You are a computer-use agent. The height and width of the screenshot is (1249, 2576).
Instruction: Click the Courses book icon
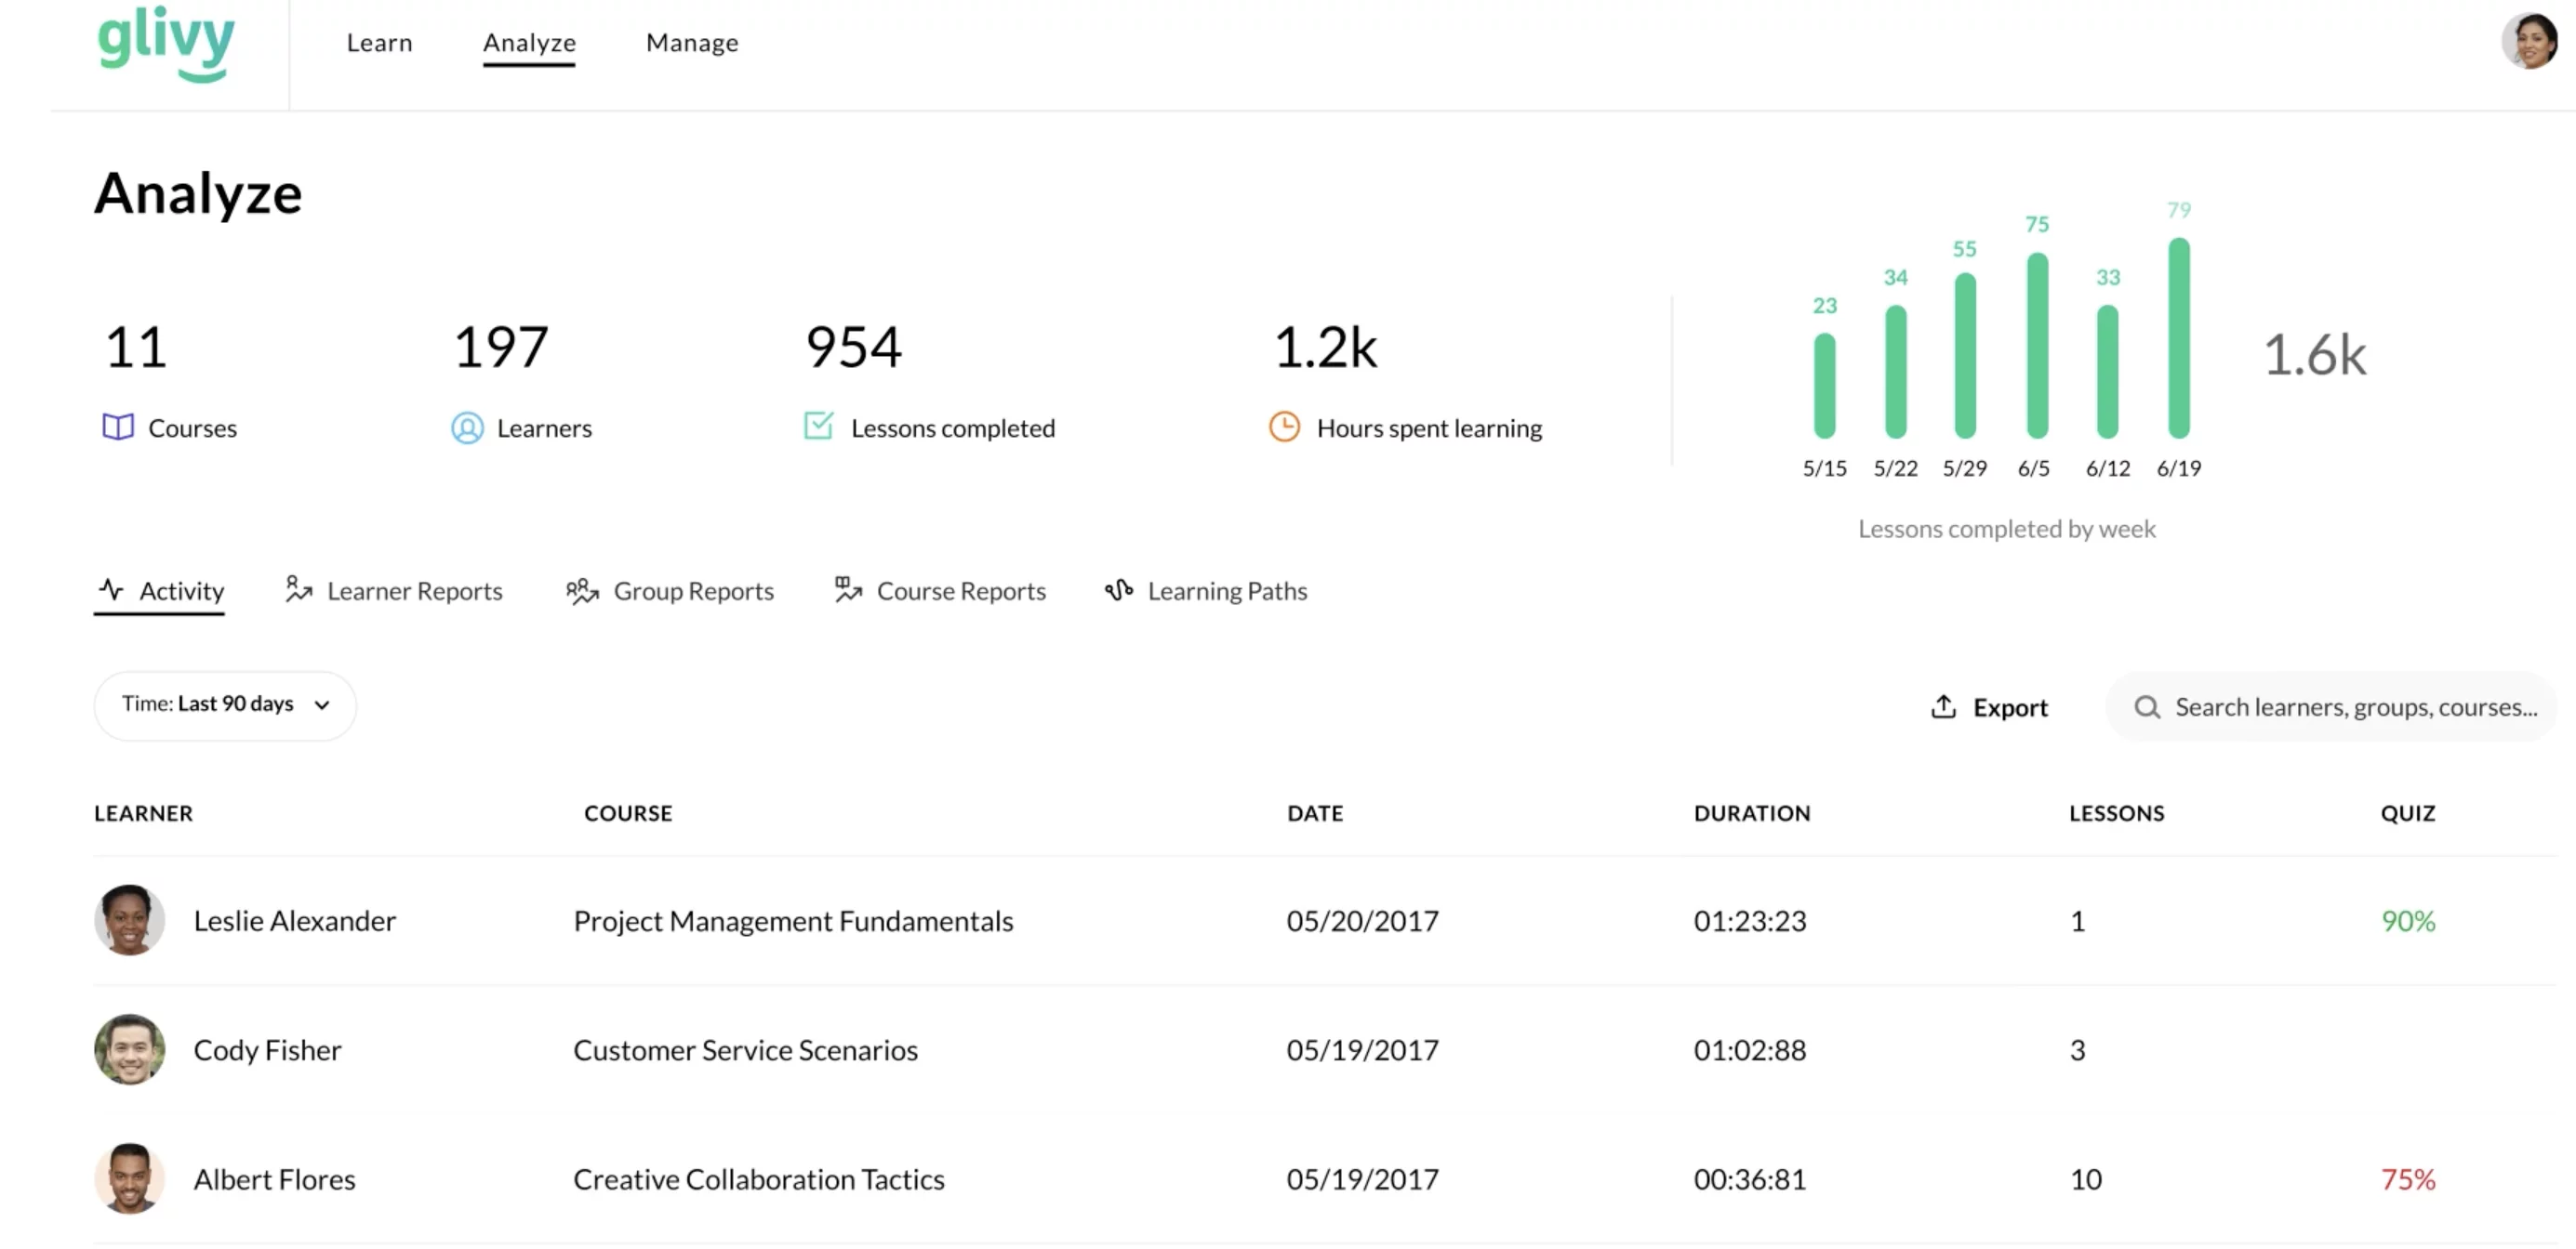pyautogui.click(x=118, y=427)
